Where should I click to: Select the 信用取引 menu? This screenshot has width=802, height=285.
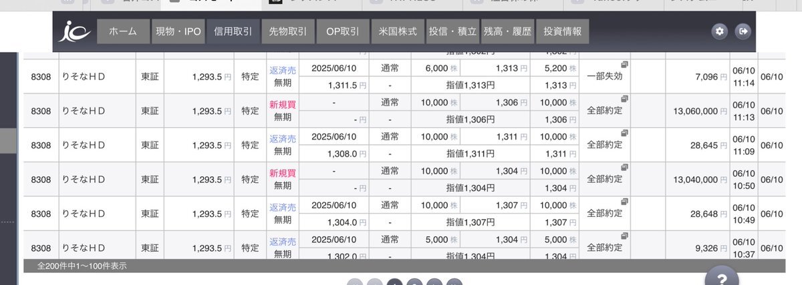(x=233, y=31)
